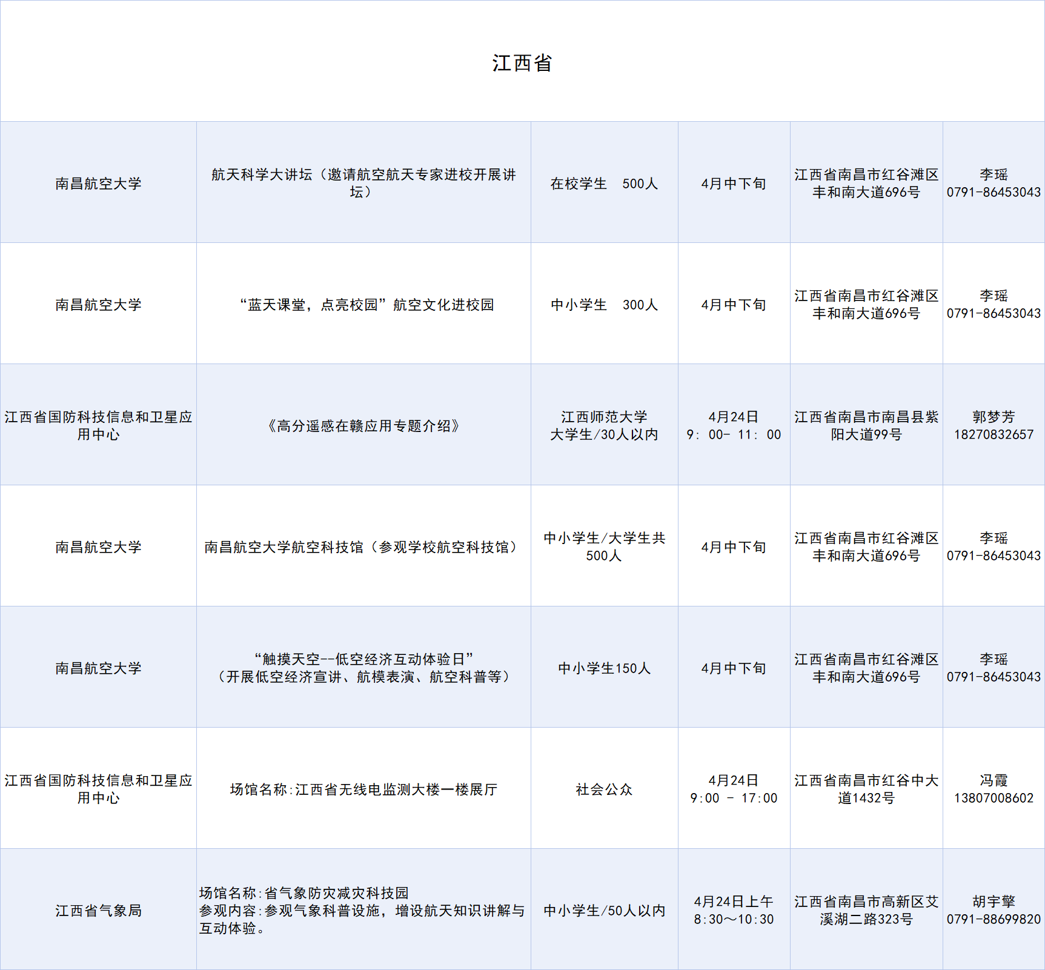Click 南昌航空大学航空科技馆 activity cell
1045x970 pixels.
tap(363, 546)
